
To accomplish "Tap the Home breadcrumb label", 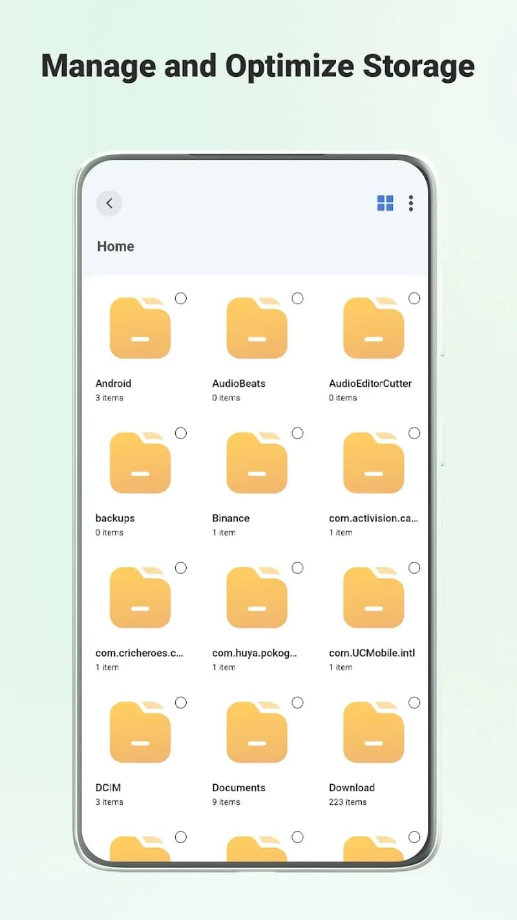I will 115,246.
